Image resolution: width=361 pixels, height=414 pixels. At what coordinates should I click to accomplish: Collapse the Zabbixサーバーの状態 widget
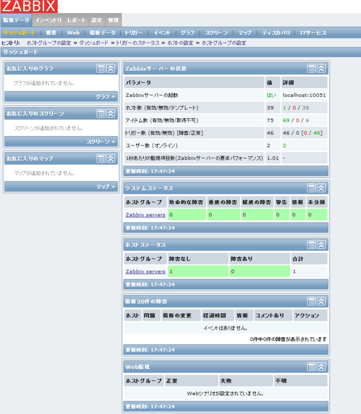[321, 68]
